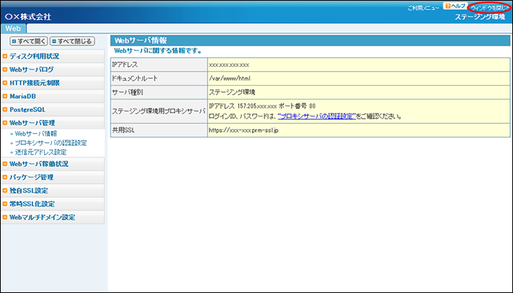
Task: Open Webサーバ情報 in the sidebar
Action: point(36,134)
